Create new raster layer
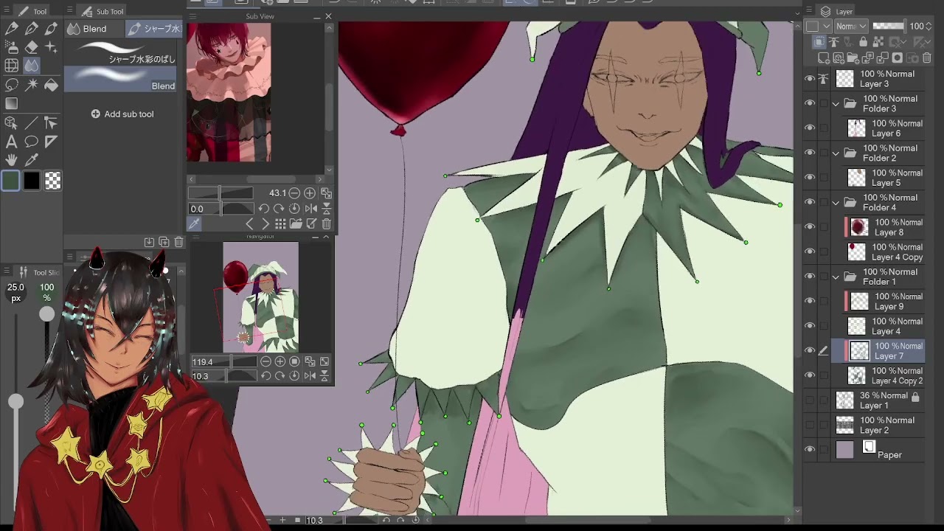This screenshot has height=531, width=944. pos(825,58)
